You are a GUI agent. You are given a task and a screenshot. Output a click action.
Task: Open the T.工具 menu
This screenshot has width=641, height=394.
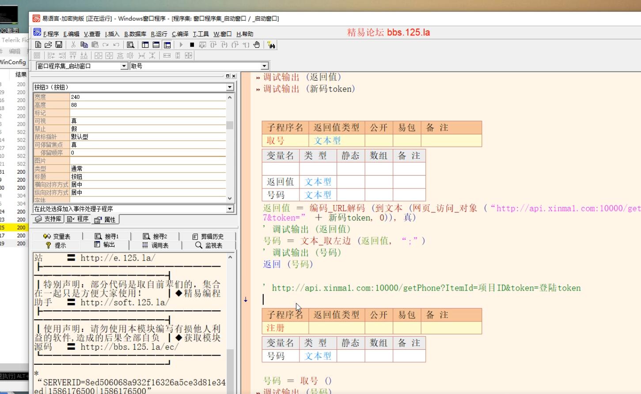point(201,34)
